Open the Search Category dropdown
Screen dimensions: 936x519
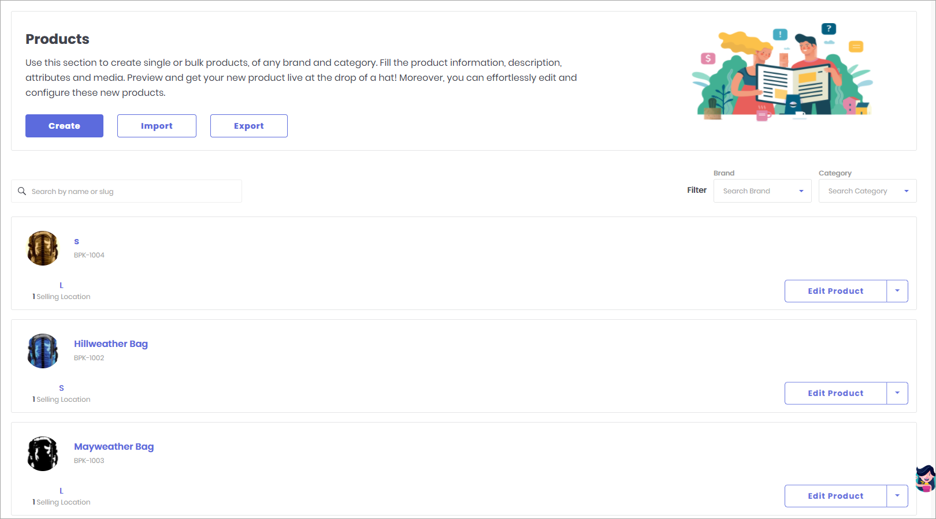pyautogui.click(x=868, y=191)
